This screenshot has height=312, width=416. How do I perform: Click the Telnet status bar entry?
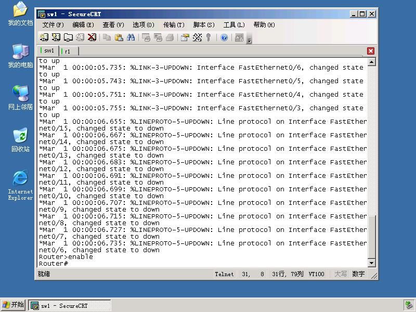click(x=224, y=274)
